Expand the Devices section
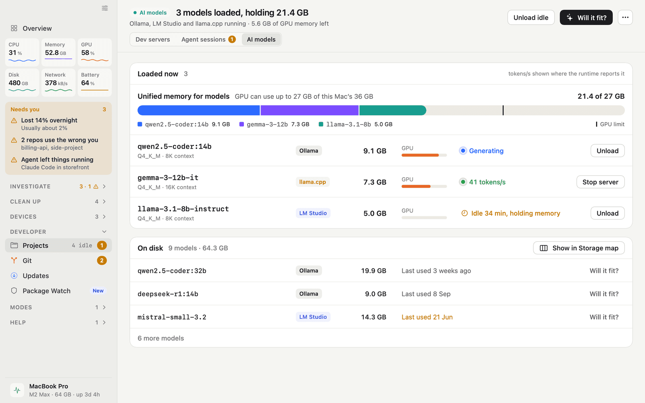This screenshot has height=403, width=645. [58, 216]
